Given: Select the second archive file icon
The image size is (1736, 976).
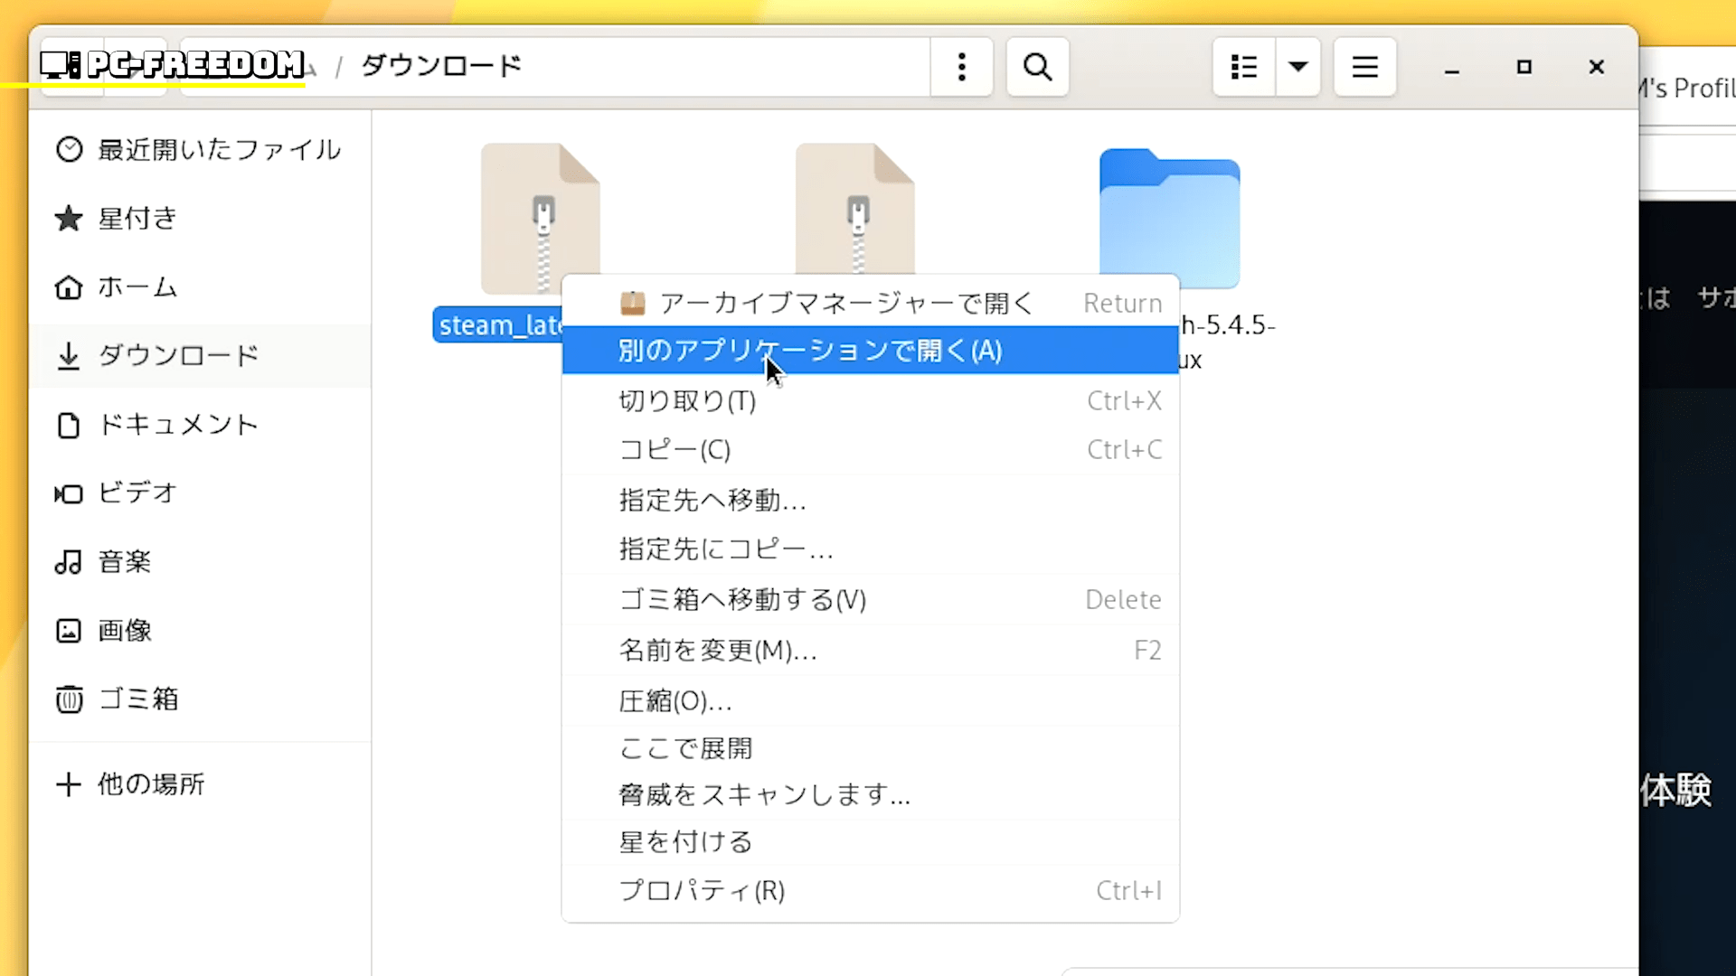Looking at the screenshot, I should click(x=854, y=208).
